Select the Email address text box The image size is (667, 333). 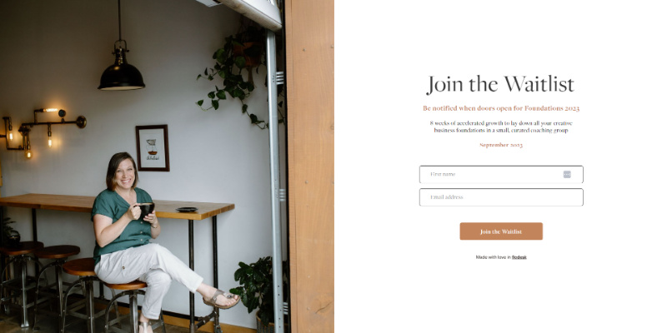pyautogui.click(x=501, y=197)
